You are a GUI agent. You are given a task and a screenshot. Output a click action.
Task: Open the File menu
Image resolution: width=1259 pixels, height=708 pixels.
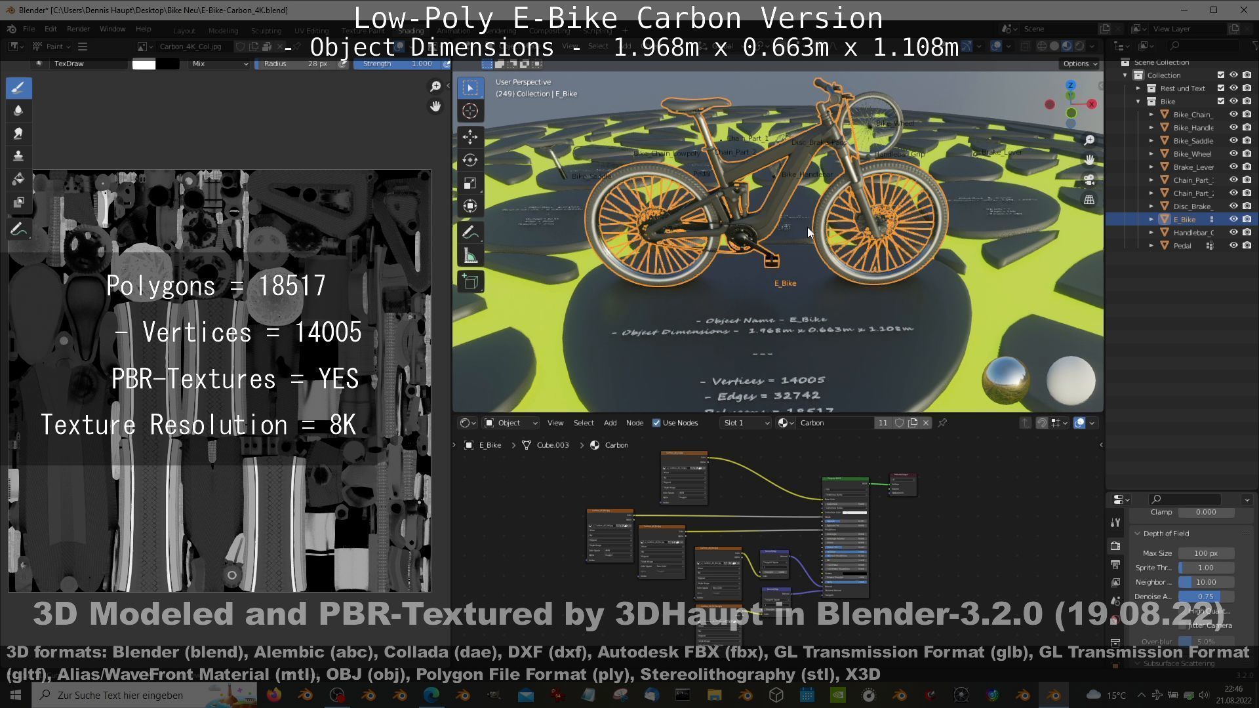(29, 29)
